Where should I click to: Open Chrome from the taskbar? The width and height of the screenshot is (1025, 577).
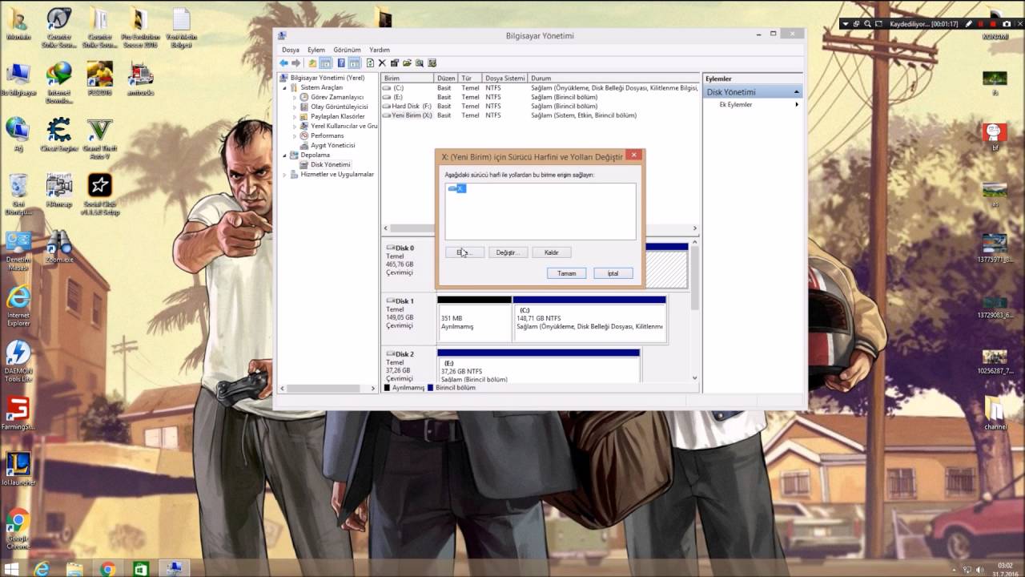click(107, 568)
